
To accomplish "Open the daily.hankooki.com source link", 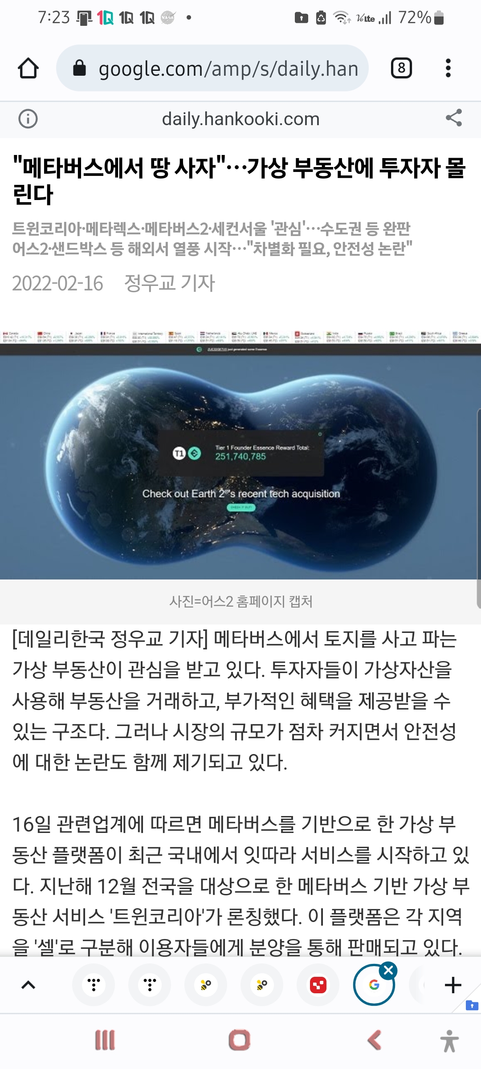I will pos(240,119).
